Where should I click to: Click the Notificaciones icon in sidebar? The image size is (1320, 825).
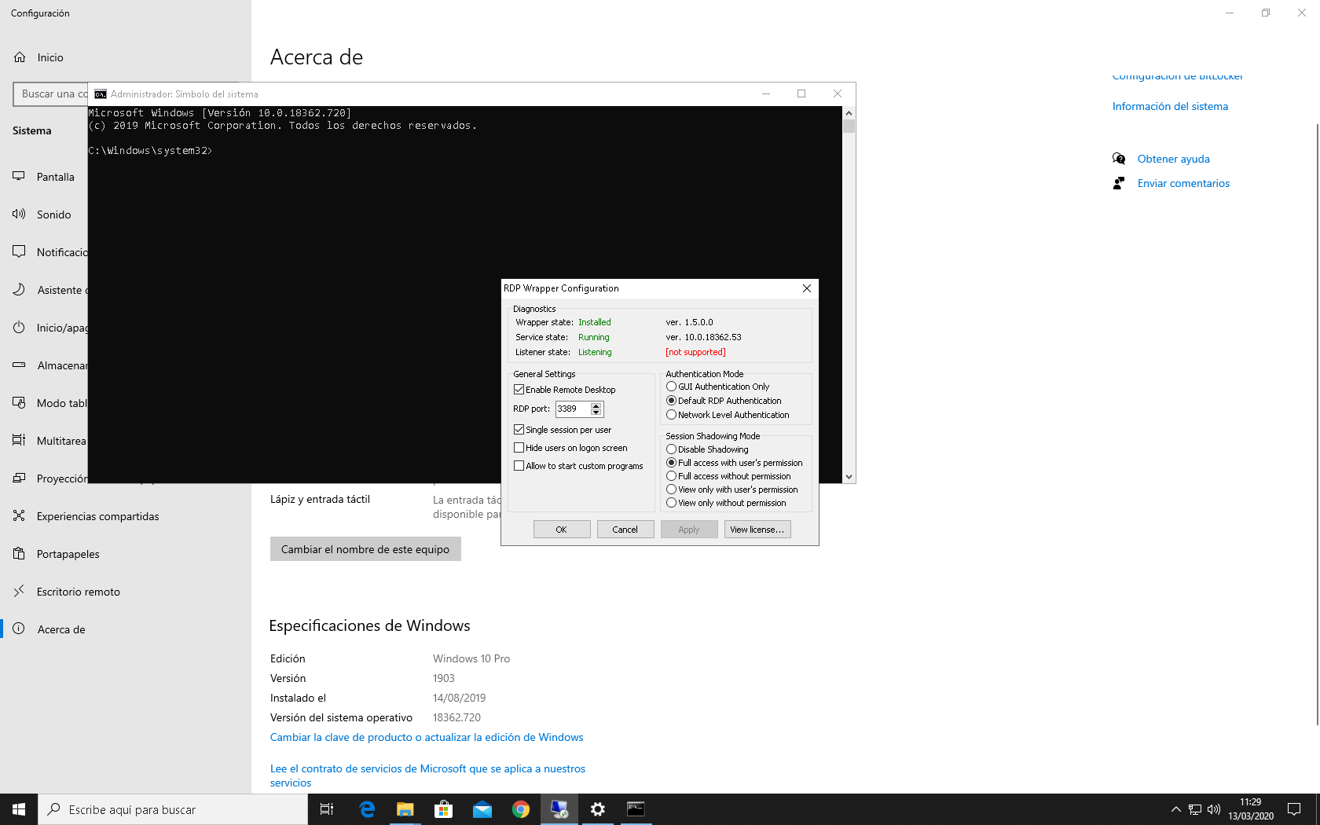19,252
